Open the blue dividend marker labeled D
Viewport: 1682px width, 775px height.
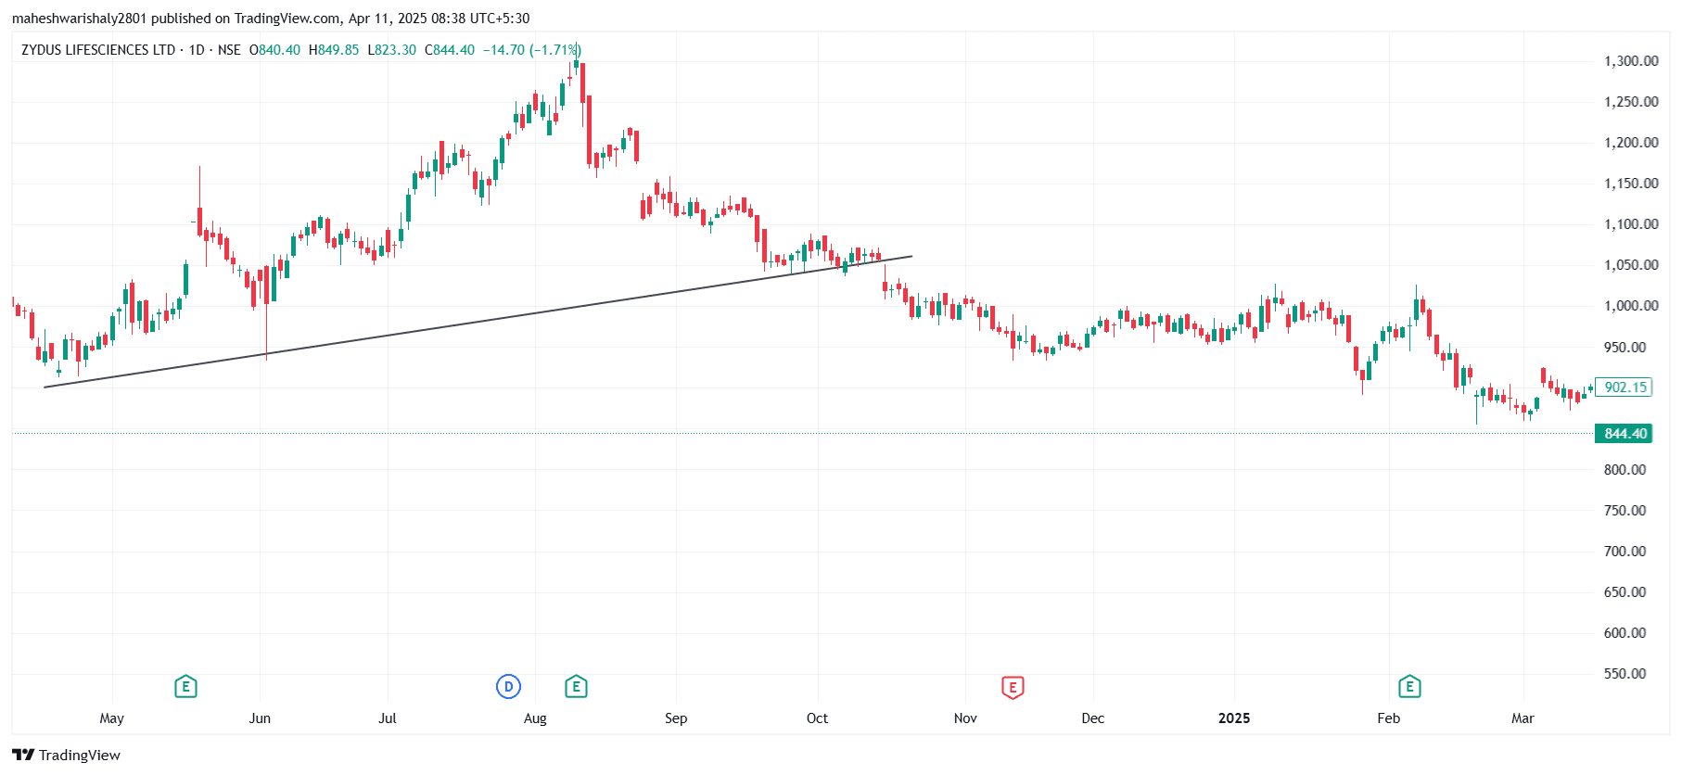coord(508,687)
